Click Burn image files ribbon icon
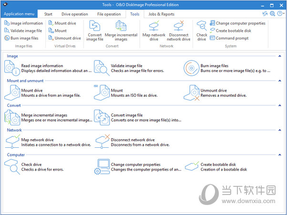 point(7,38)
